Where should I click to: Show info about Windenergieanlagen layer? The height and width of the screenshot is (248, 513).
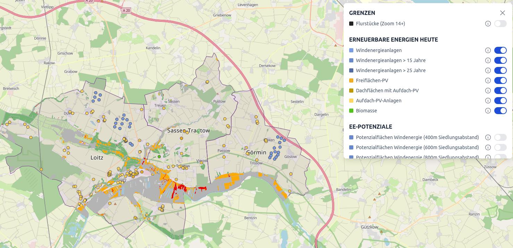coord(488,50)
